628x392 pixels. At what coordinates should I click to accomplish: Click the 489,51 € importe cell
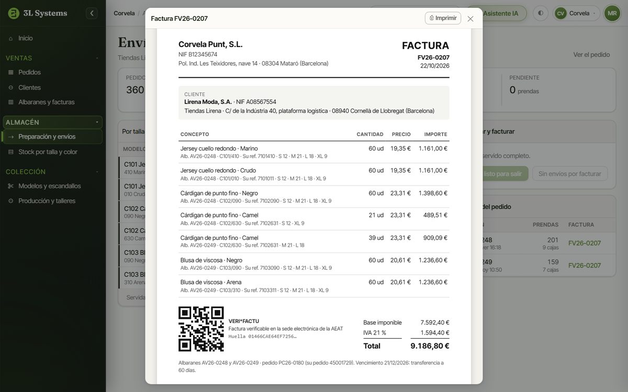click(x=435, y=215)
